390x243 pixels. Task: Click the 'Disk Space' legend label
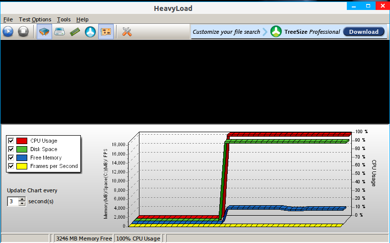pyautogui.click(x=44, y=149)
